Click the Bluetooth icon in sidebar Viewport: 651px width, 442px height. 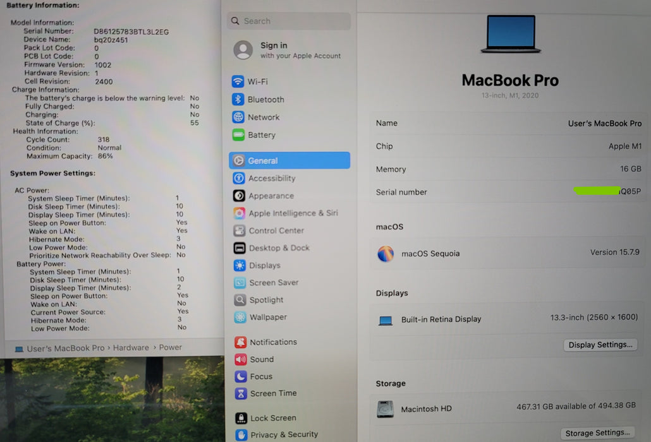(238, 99)
